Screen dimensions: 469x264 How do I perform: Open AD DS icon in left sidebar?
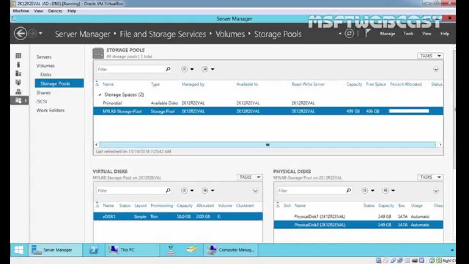[x=18, y=82]
